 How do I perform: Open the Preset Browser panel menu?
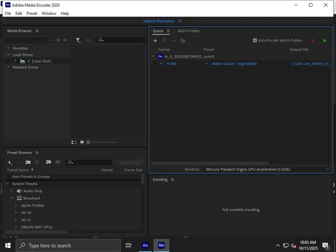[37, 153]
